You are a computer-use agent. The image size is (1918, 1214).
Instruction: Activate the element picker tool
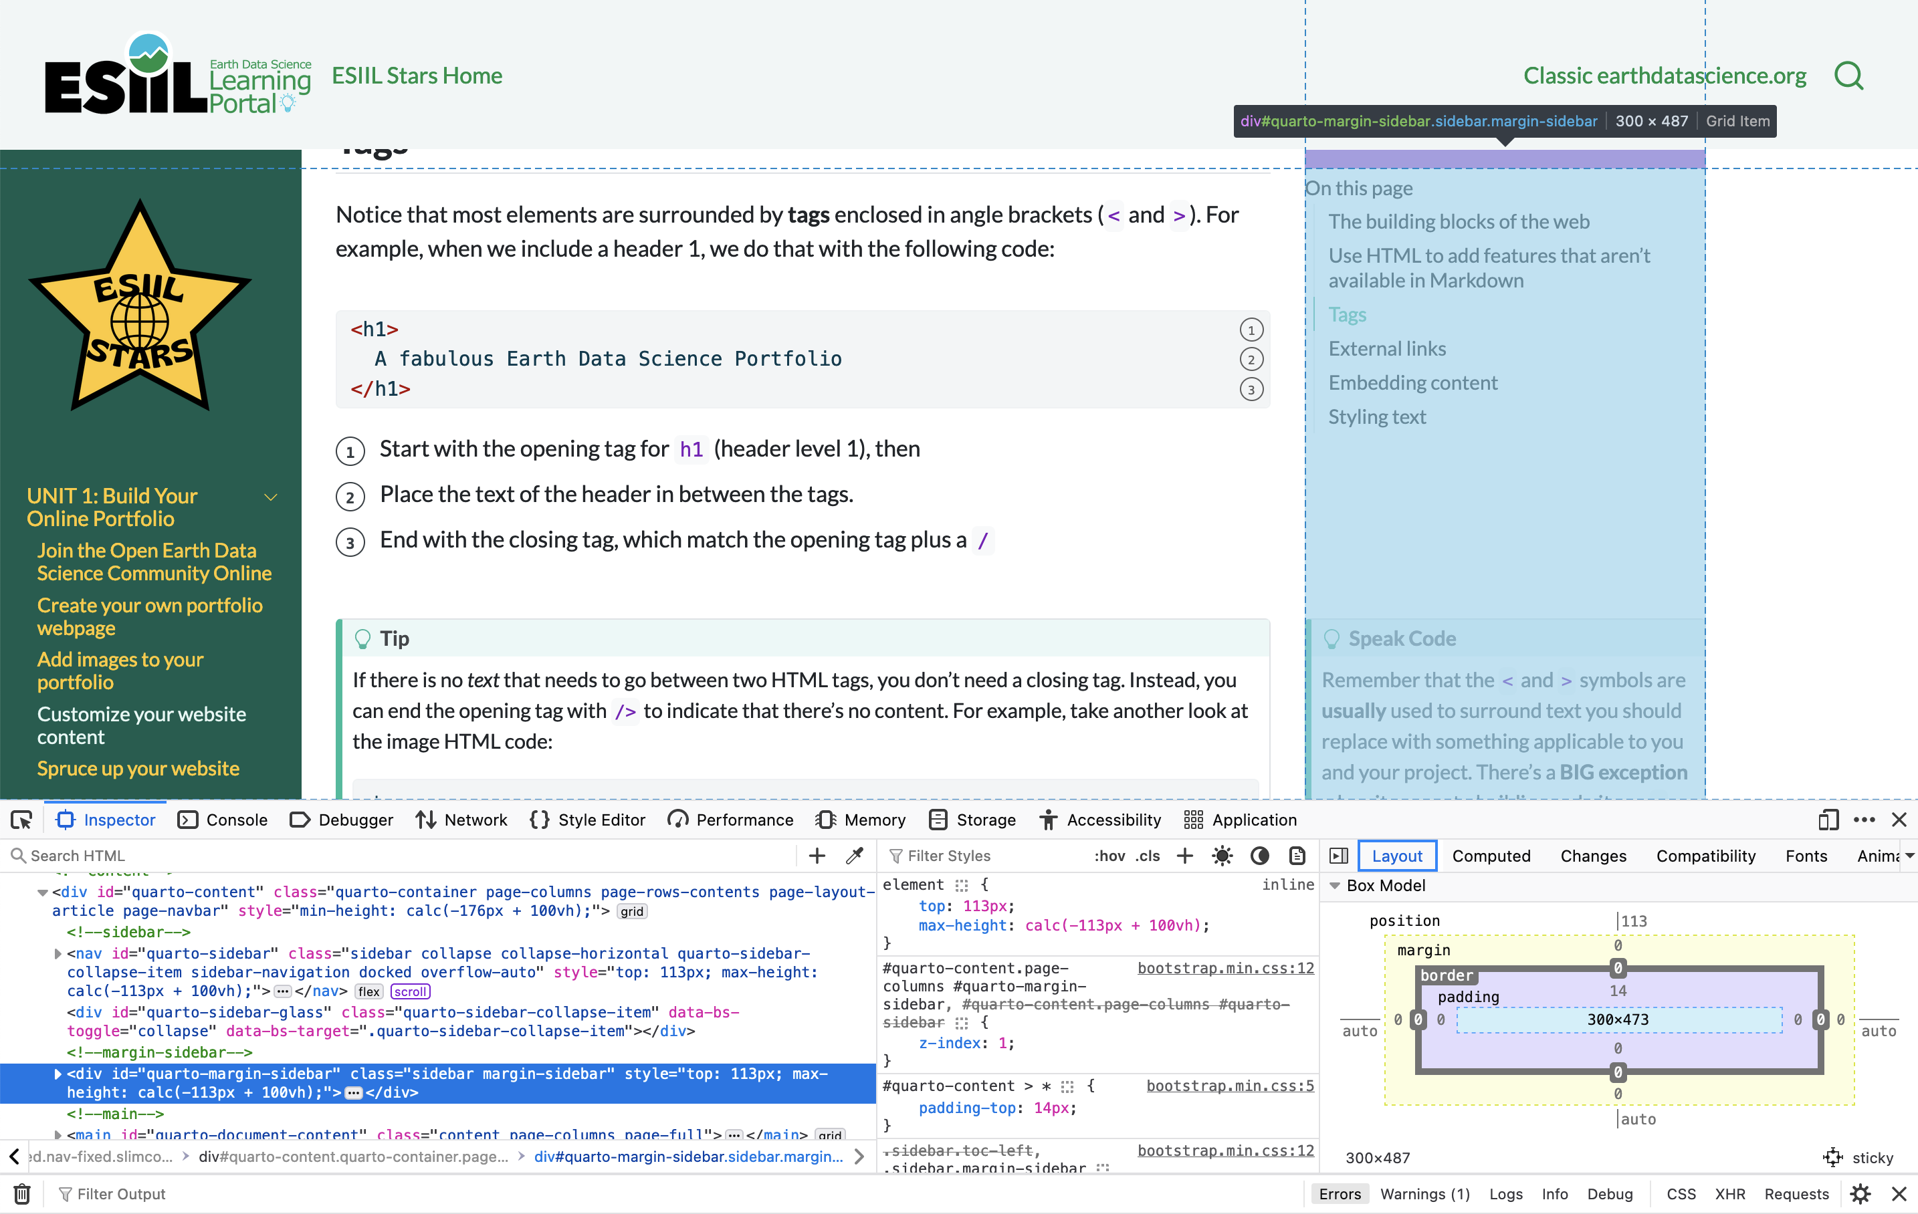21,820
